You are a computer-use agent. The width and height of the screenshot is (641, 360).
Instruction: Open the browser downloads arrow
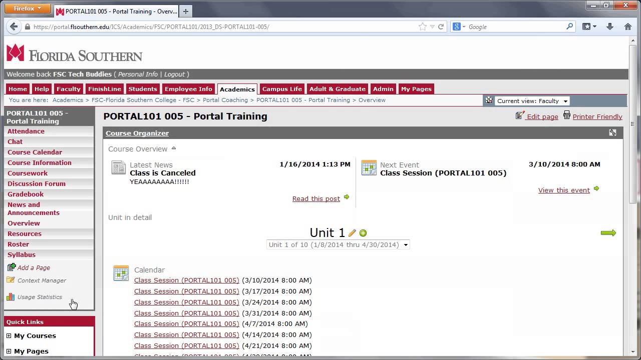tap(610, 26)
